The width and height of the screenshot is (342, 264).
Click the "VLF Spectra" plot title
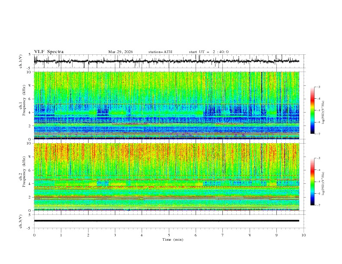[49, 52]
